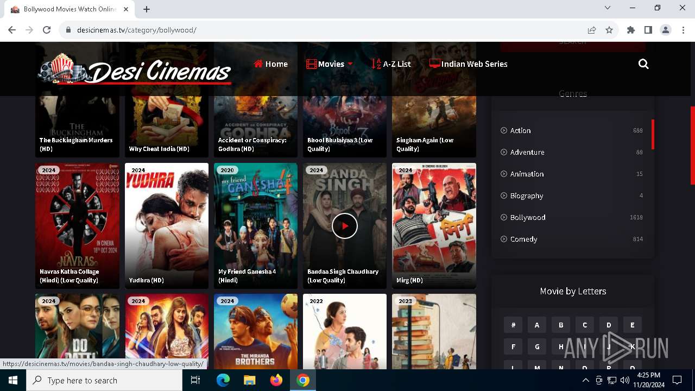Click the site search magnifier icon

pos(643,64)
